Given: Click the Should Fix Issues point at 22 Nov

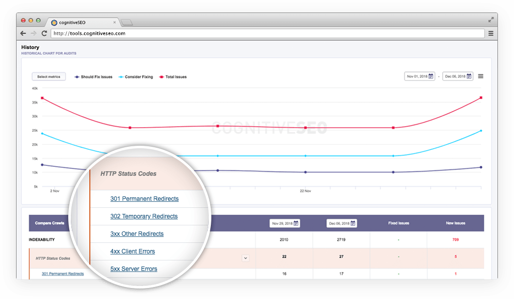Looking at the screenshot, I should pos(306,172).
